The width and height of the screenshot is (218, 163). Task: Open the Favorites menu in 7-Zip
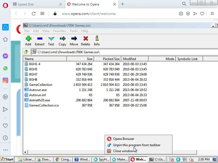click(x=59, y=31)
